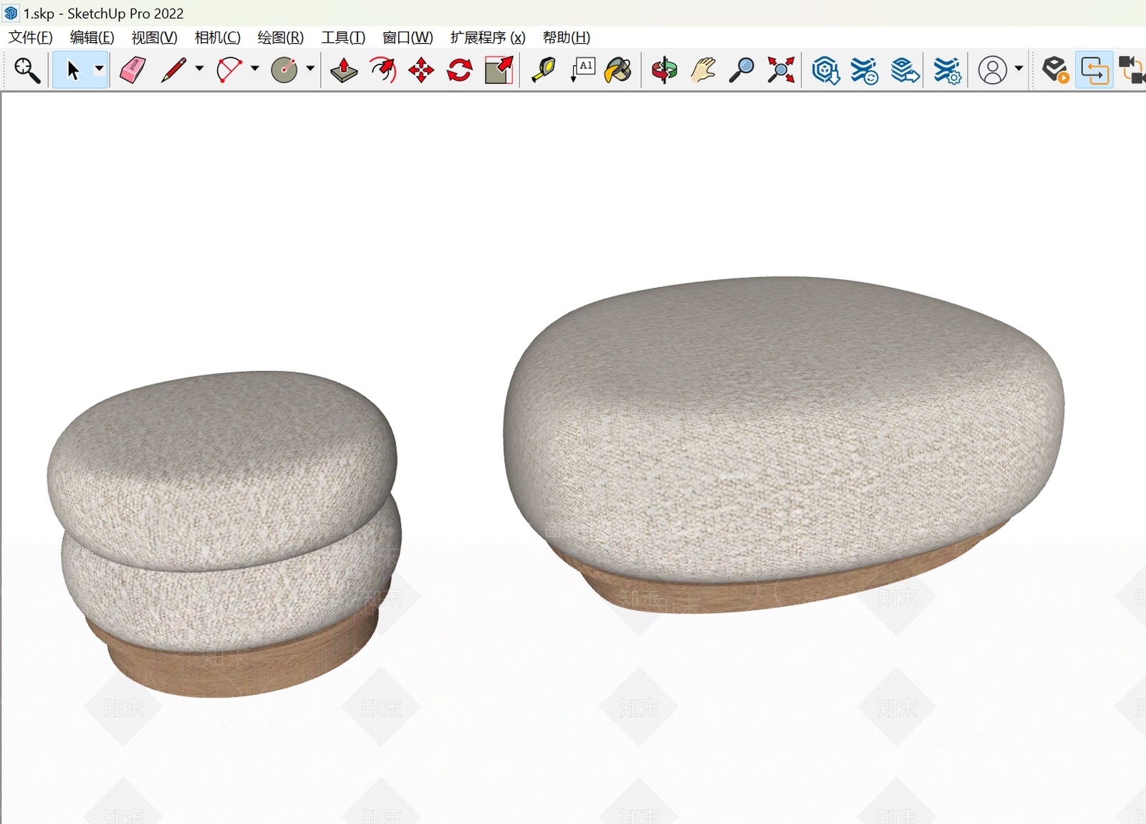
Task: Pick the pink Eraser tool
Action: tap(133, 70)
